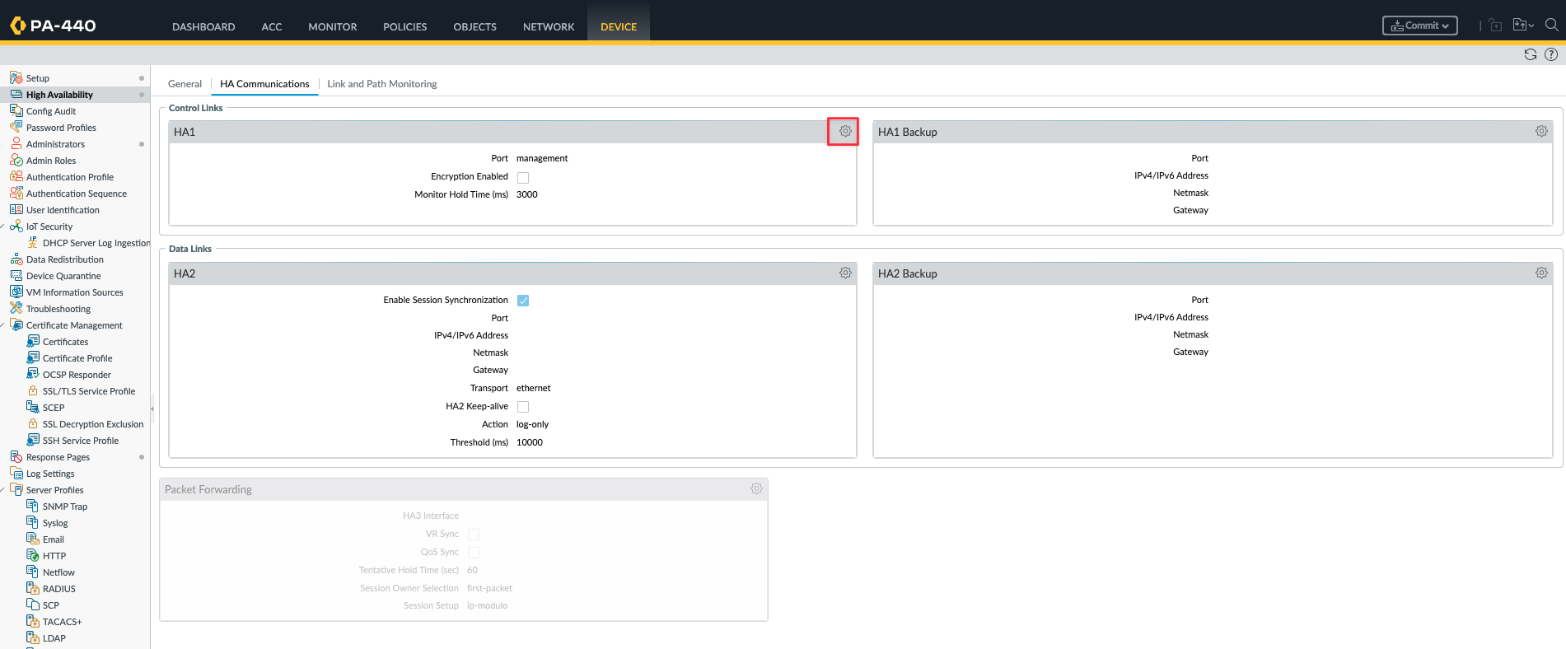Open the MONITOR menu
Image resolution: width=1566 pixels, height=649 pixels.
[x=333, y=26]
